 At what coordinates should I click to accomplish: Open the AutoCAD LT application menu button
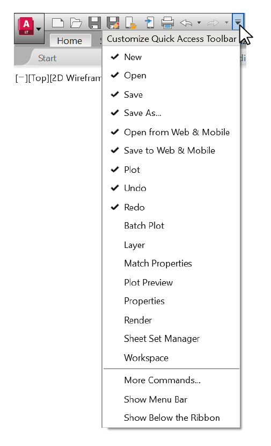(30, 28)
